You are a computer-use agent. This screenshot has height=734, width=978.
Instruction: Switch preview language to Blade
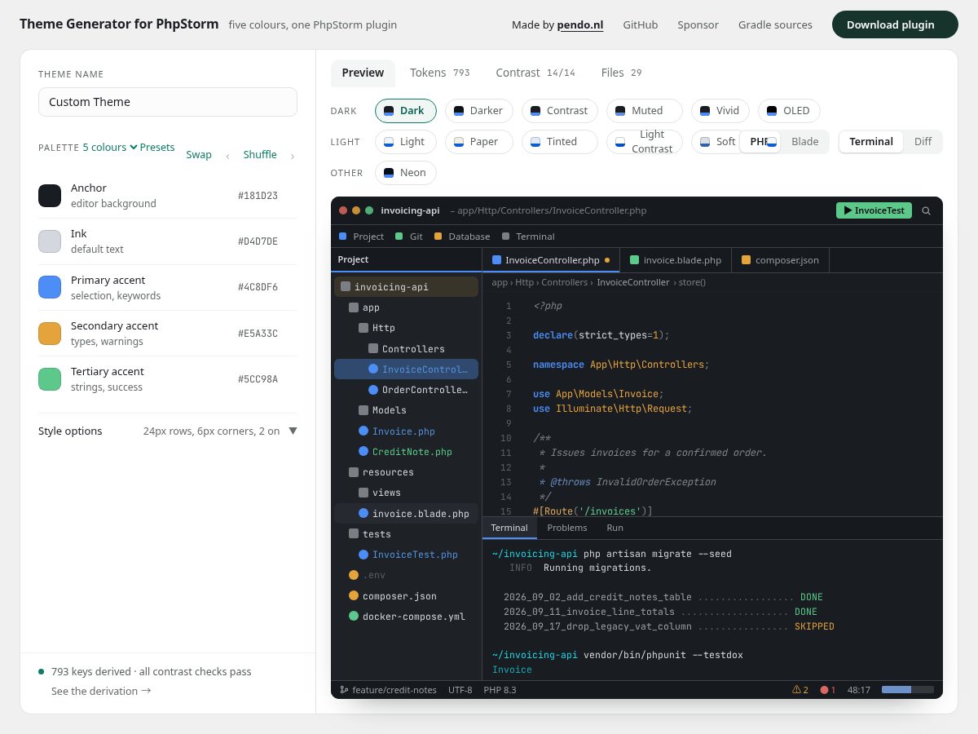804,142
